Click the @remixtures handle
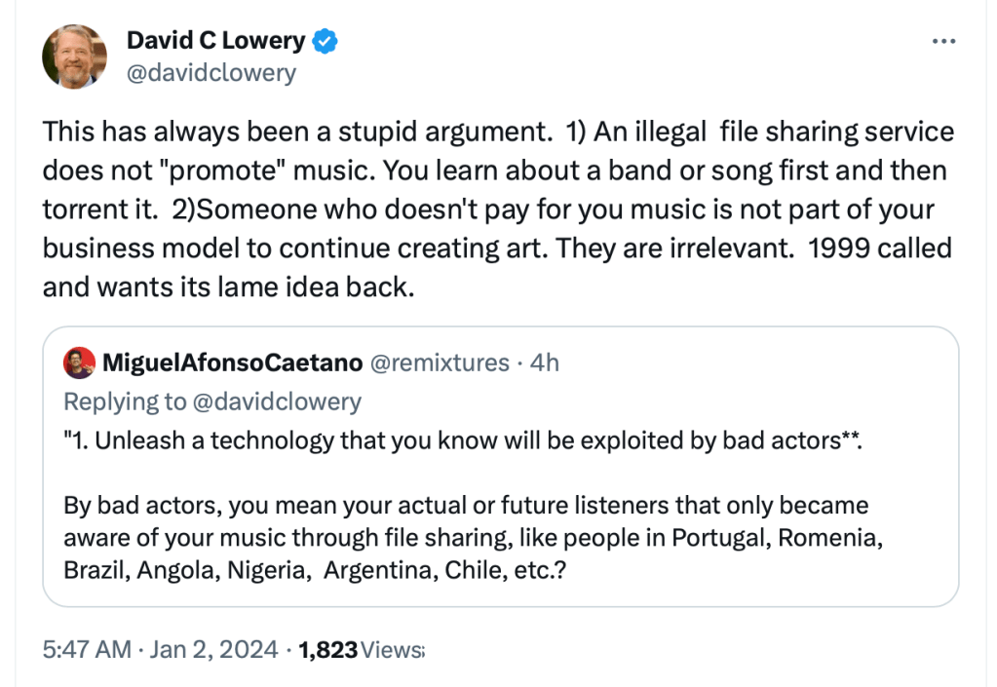 click(x=439, y=363)
